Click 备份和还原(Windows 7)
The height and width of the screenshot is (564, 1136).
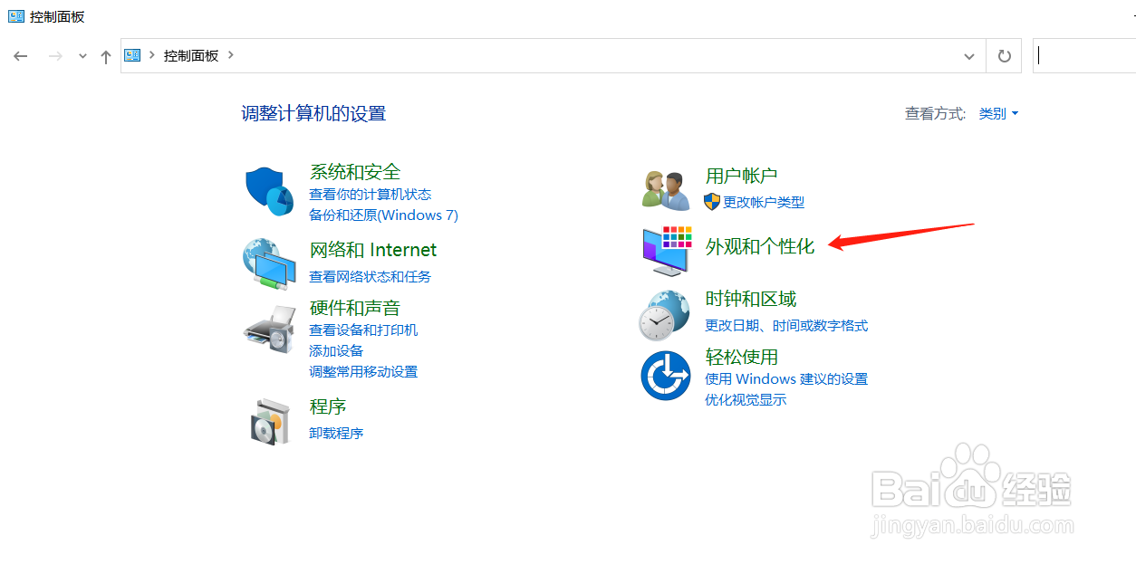pos(383,215)
